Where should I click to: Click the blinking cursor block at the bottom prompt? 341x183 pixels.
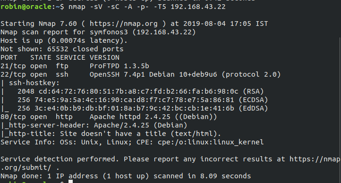pyautogui.click(x=70, y=181)
